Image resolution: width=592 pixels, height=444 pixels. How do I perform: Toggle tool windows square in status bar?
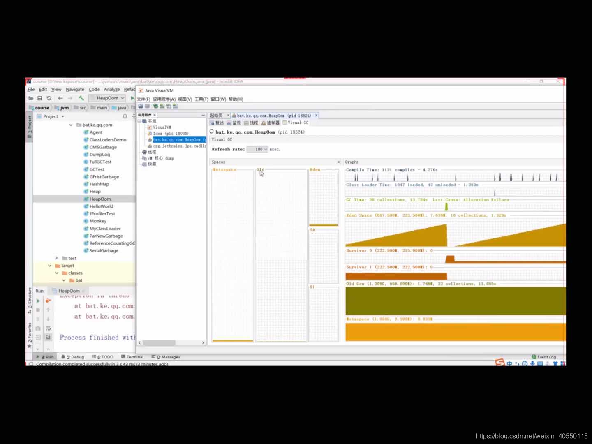tap(30, 364)
